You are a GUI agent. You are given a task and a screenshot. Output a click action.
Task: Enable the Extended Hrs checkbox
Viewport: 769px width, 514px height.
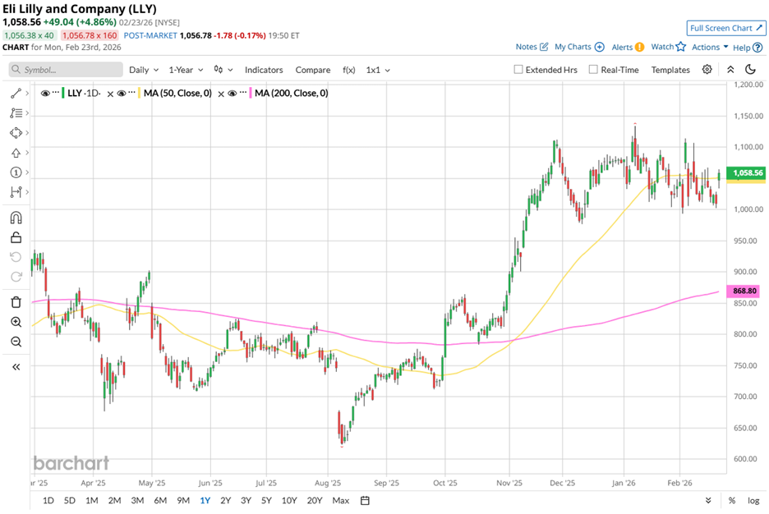click(x=518, y=70)
